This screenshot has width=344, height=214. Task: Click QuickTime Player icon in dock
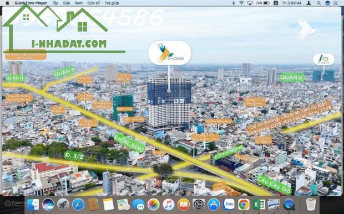pos(289,205)
